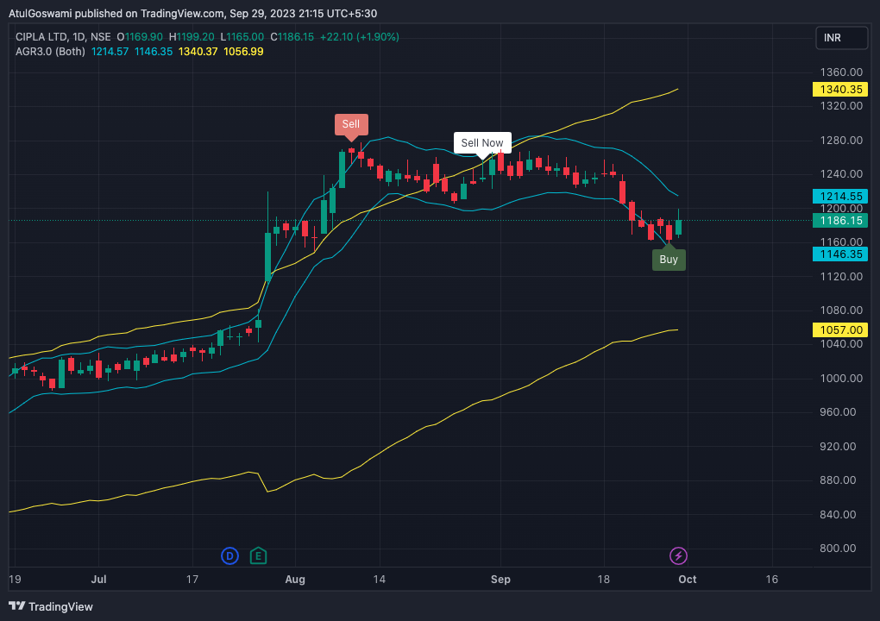Click the cyan 1146.35 price label
Screen dimensions: 880x621
840,254
